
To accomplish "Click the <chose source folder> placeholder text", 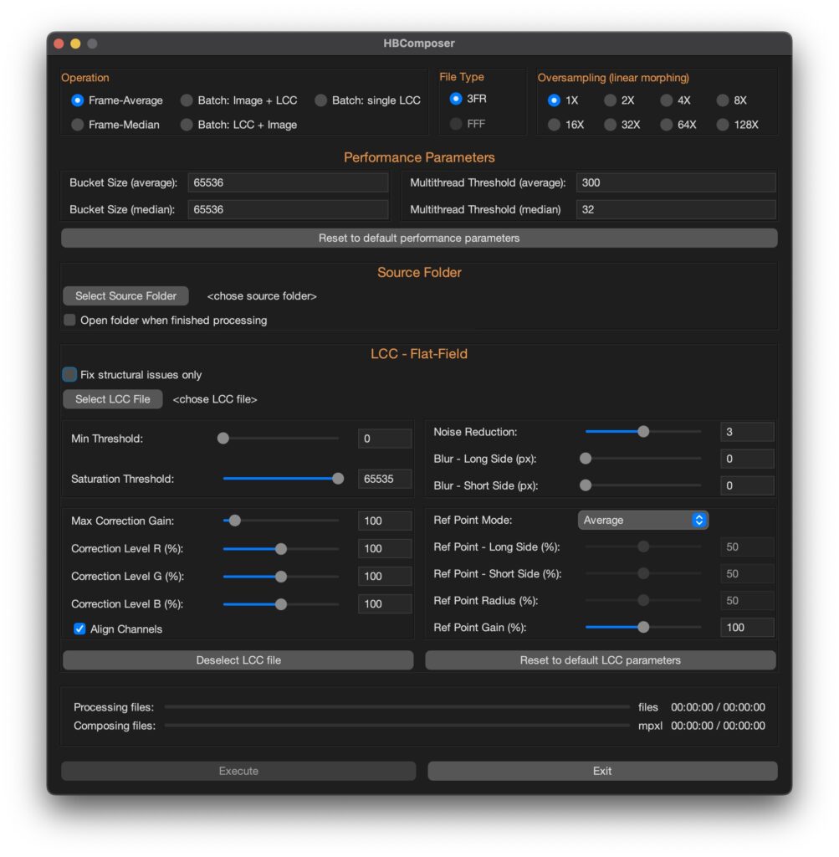I will click(262, 295).
